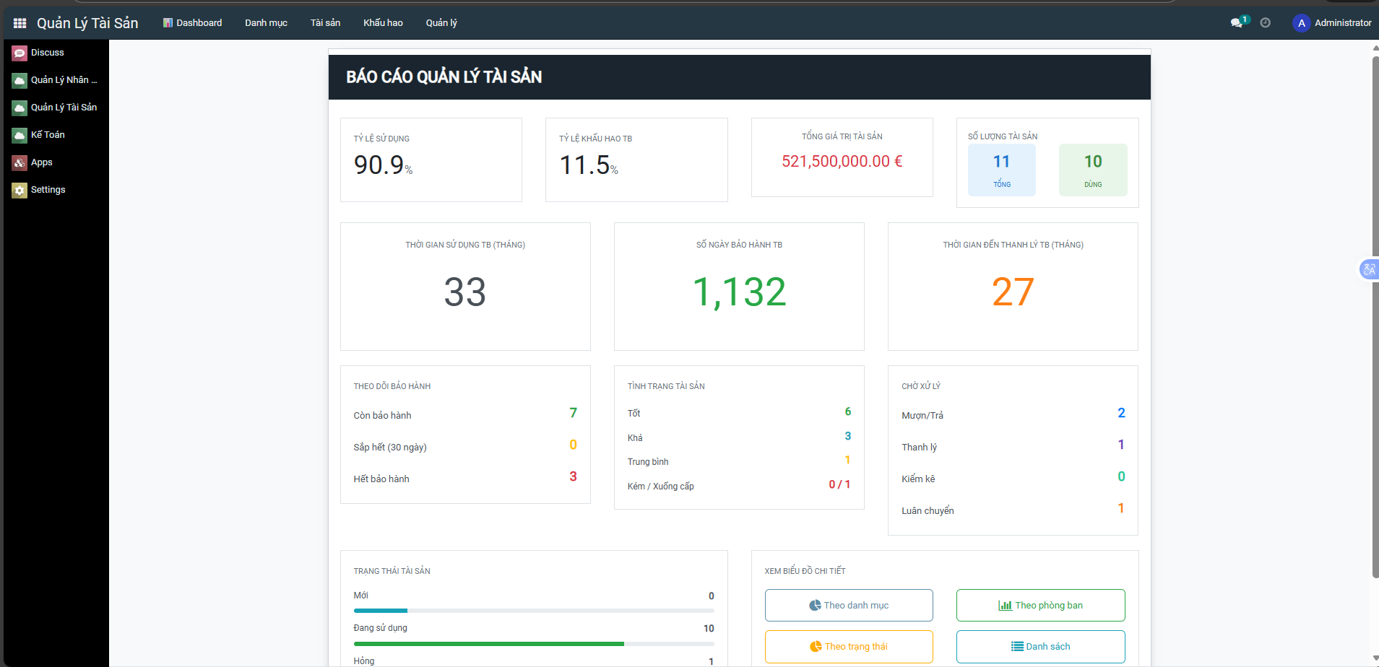Click the Hết bảo hành count 3

pyautogui.click(x=573, y=476)
